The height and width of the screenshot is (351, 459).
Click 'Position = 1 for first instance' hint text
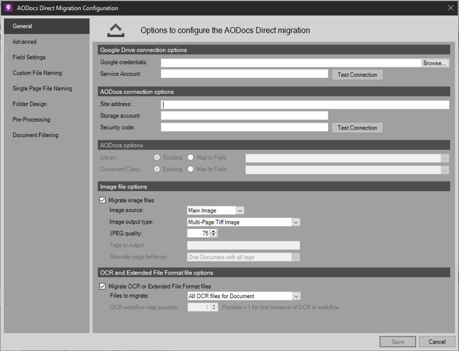coord(281,307)
